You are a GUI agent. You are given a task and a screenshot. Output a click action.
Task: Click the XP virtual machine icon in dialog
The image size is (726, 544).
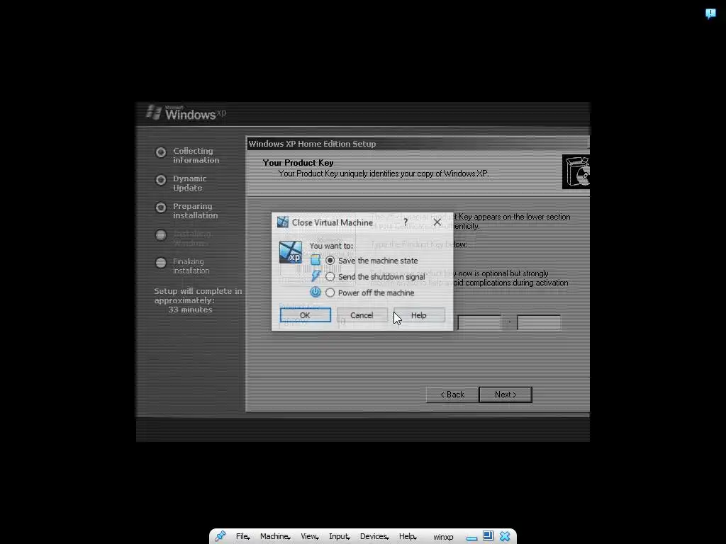290,252
